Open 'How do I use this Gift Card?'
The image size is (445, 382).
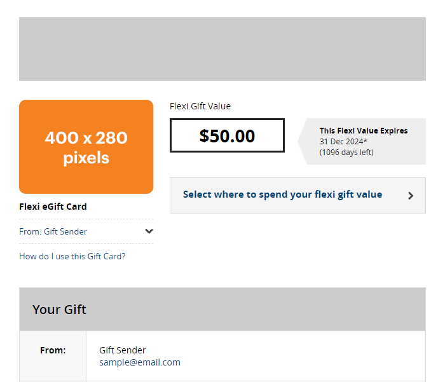tap(72, 256)
